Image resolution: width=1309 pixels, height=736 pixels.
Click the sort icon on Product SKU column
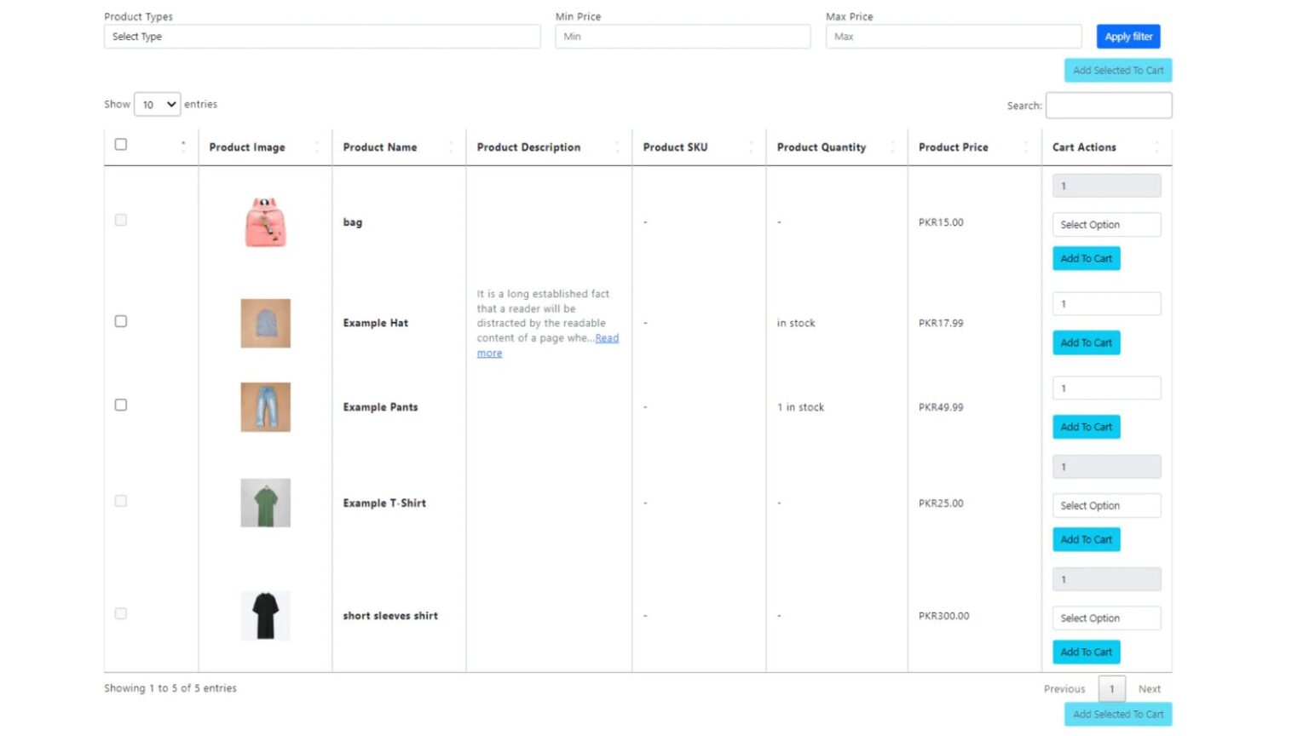point(751,147)
